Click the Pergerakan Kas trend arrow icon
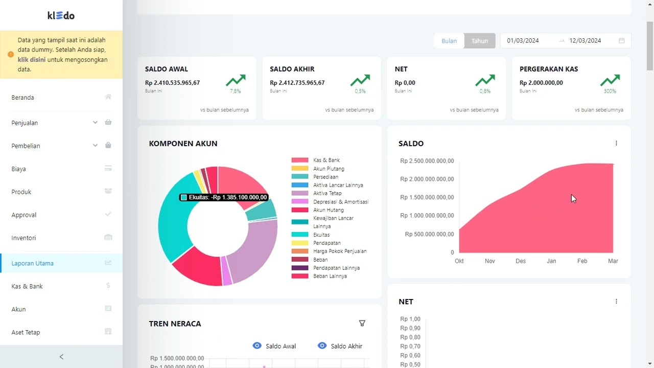654x368 pixels. [610, 80]
